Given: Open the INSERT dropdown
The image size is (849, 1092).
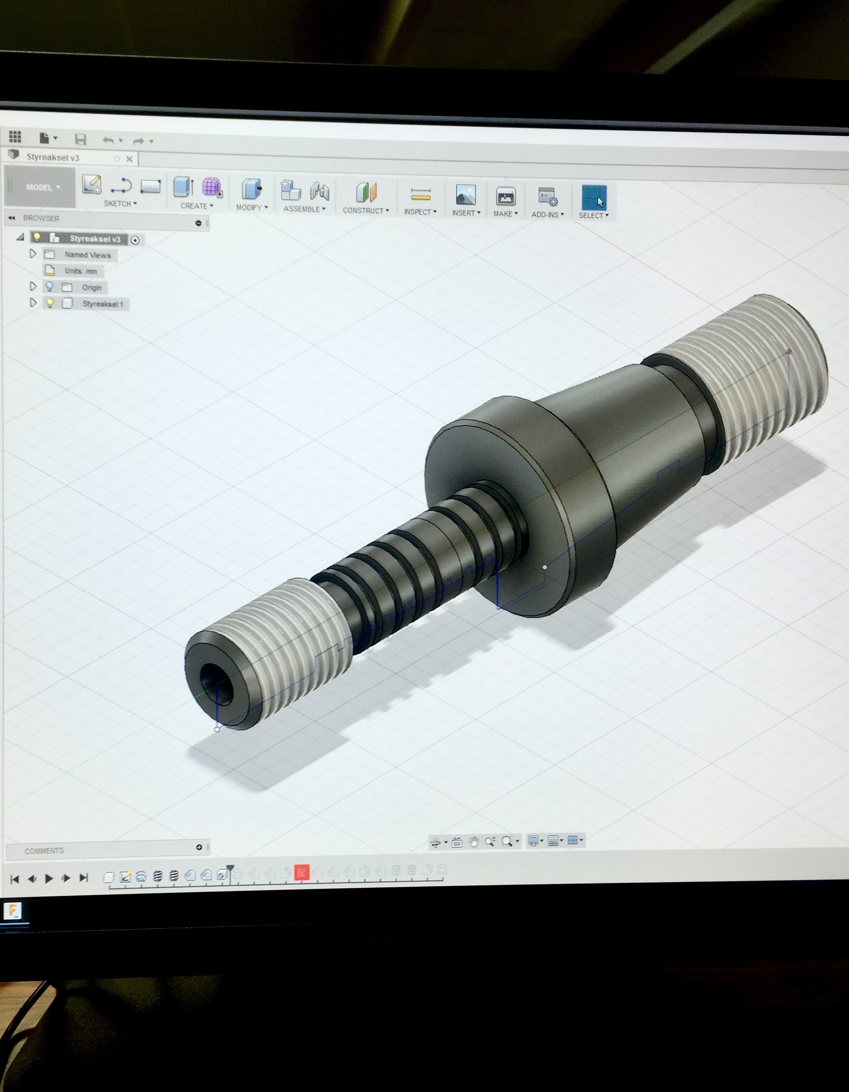Looking at the screenshot, I should (466, 213).
